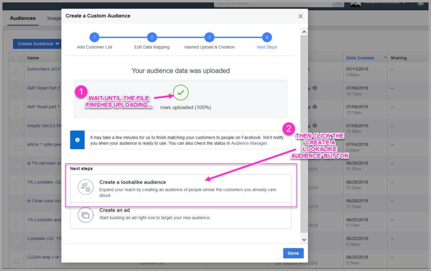
Task: Sort by Date Created column arrow
Action: [385, 58]
